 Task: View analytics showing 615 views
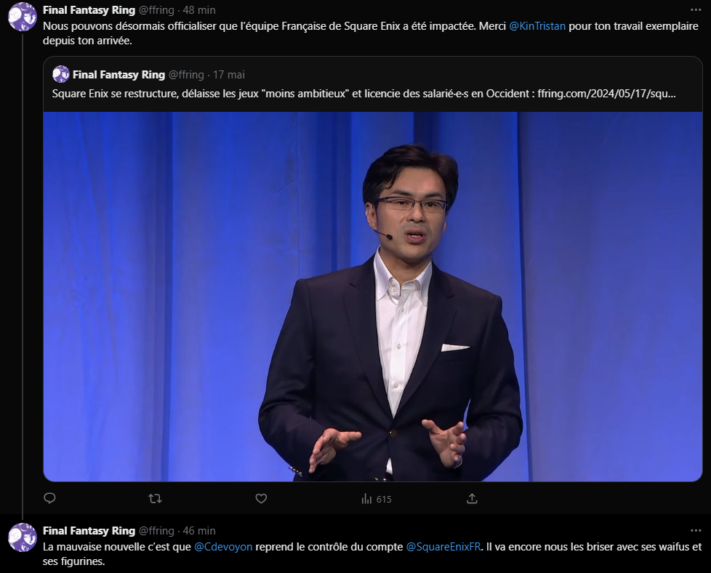377,499
